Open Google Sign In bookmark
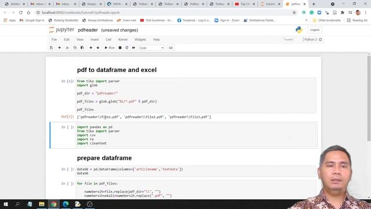The width and height of the screenshot is (371, 209). pyautogui.click(x=32, y=20)
